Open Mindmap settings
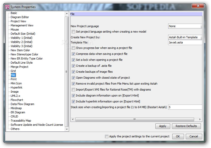This screenshot has width=211, height=148. pyautogui.click(x=16, y=108)
